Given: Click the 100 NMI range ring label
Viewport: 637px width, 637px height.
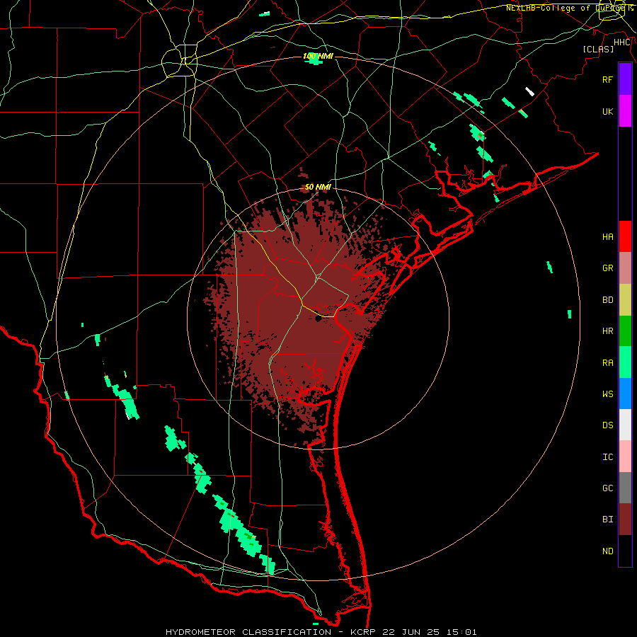Looking at the screenshot, I should coord(318,56).
